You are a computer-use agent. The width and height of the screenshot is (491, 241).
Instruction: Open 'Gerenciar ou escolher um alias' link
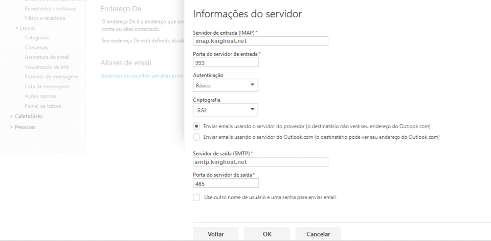[x=142, y=76]
